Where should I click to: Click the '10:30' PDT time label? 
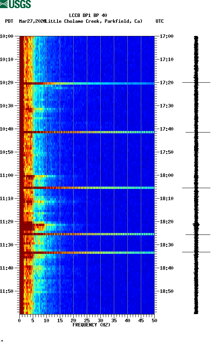[x=7, y=105]
